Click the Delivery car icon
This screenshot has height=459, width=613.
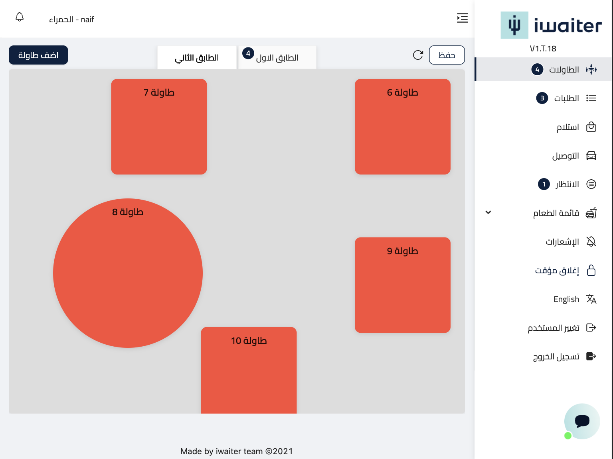pos(591,156)
